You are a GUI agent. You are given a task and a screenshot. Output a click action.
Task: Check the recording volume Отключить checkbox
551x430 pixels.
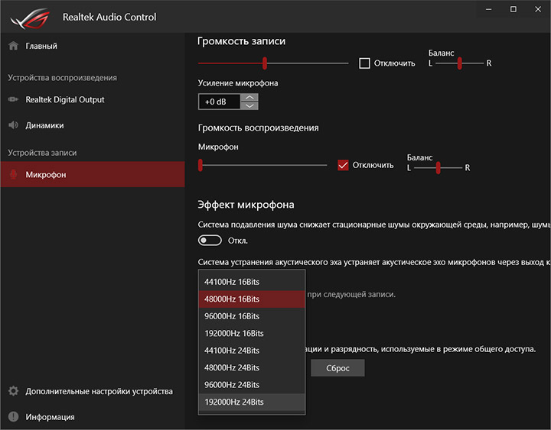[365, 63]
